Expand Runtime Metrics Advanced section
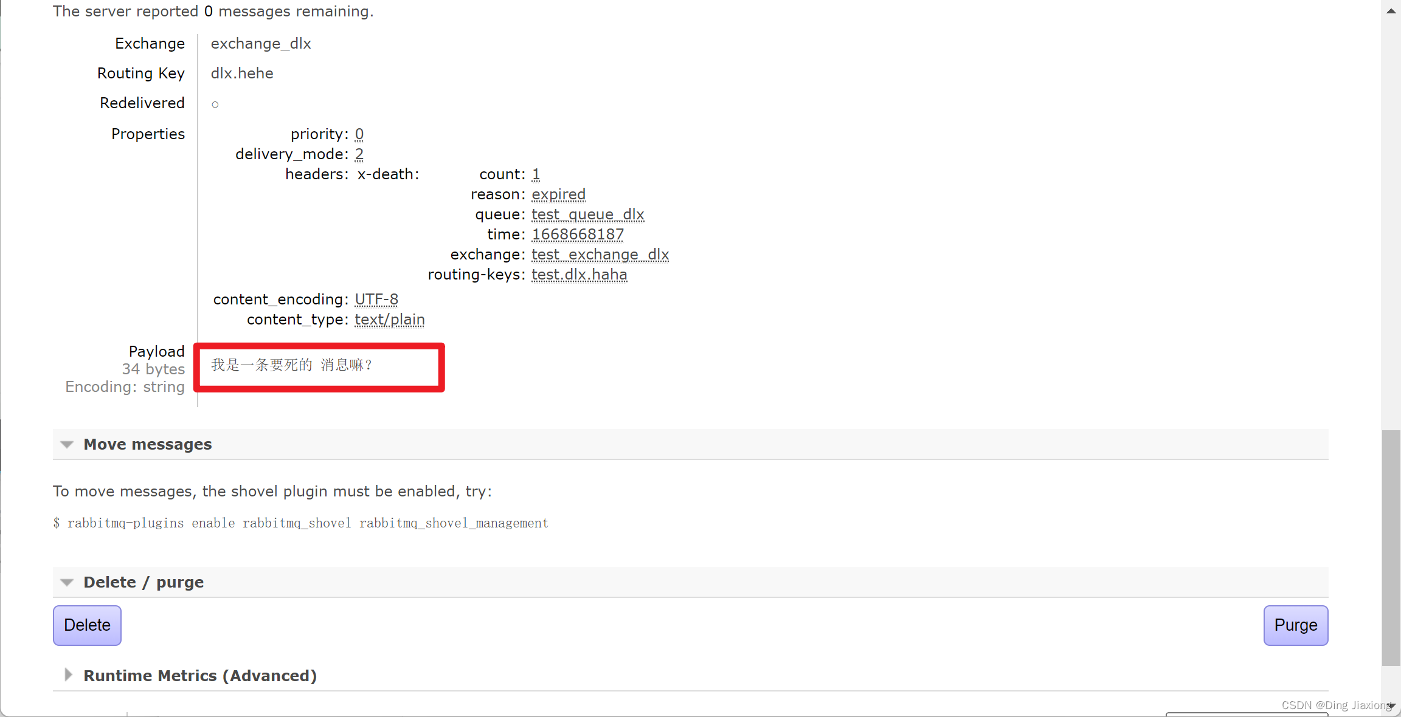Viewport: 1401px width, 717px height. click(x=67, y=675)
